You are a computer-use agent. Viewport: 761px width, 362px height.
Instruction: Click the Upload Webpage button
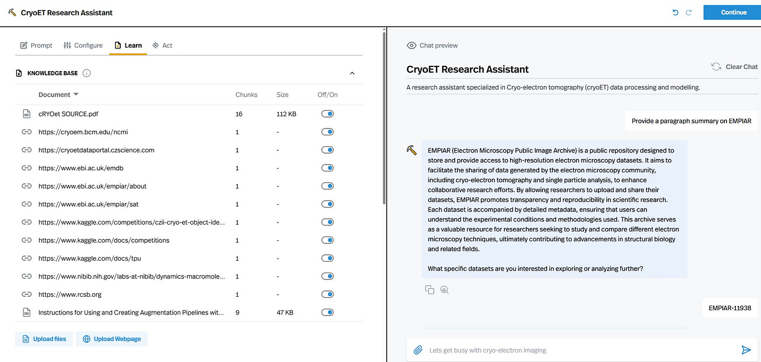tap(112, 339)
